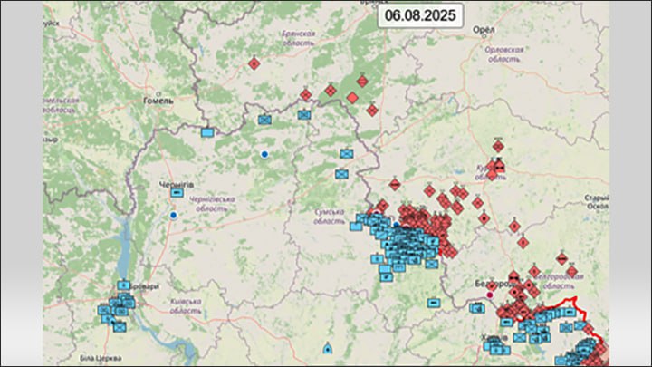This screenshot has width=652, height=367.
Task: Click the red diamond left of Белгородская область text
Action: (x=534, y=272)
